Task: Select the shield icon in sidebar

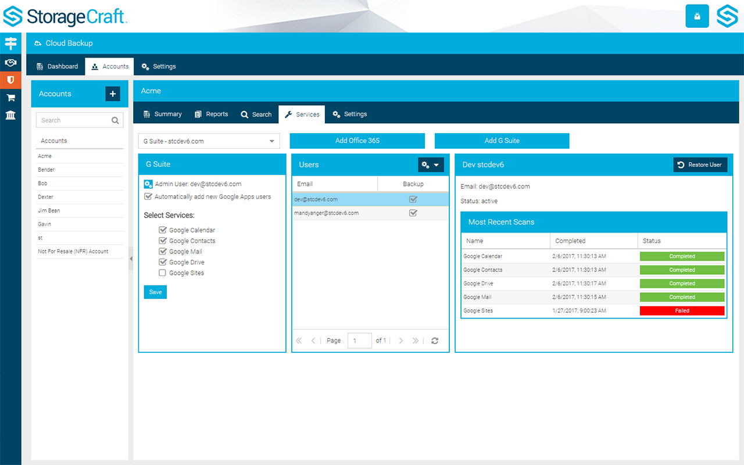Action: 10,80
